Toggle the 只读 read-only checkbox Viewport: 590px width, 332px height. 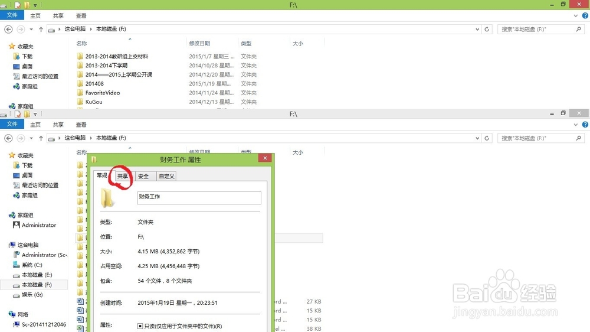(140, 326)
